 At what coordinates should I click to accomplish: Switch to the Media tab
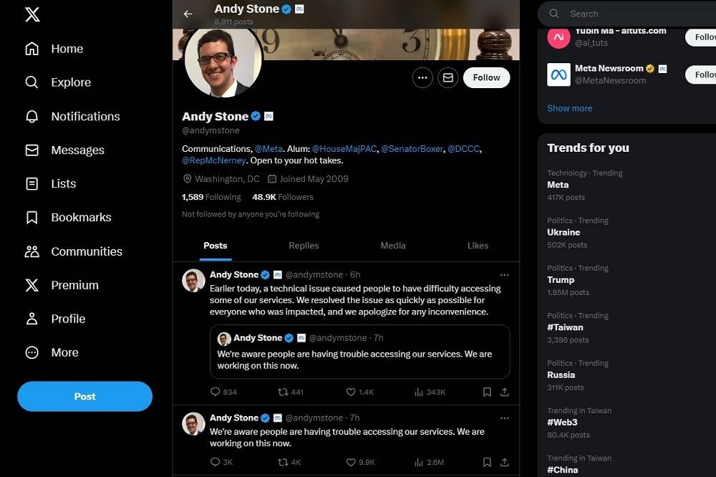pos(393,246)
